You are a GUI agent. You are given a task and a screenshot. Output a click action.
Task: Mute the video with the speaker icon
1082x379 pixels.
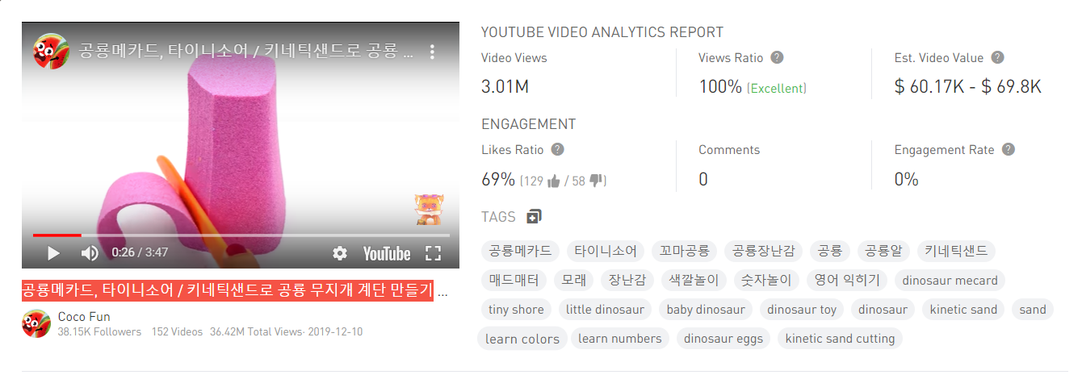(x=90, y=253)
